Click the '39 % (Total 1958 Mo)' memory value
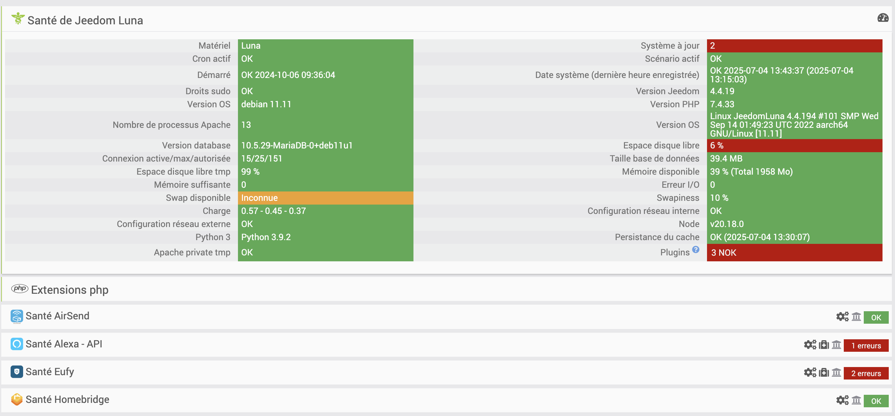Image resolution: width=895 pixels, height=416 pixels. [x=794, y=172]
